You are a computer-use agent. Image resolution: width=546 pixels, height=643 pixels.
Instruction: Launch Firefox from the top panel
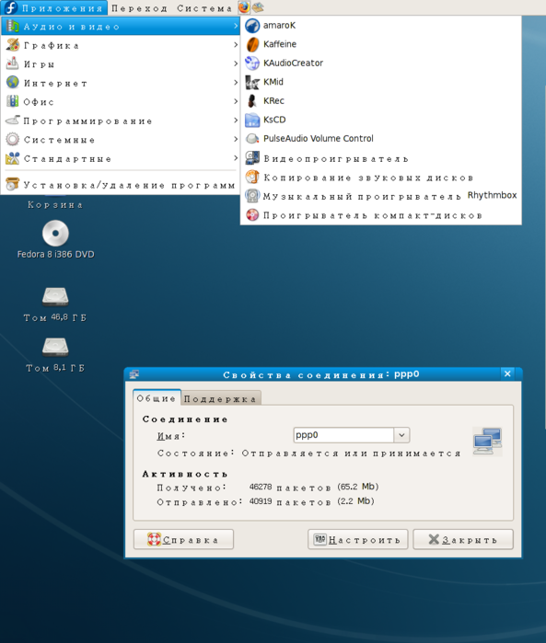(x=244, y=7)
